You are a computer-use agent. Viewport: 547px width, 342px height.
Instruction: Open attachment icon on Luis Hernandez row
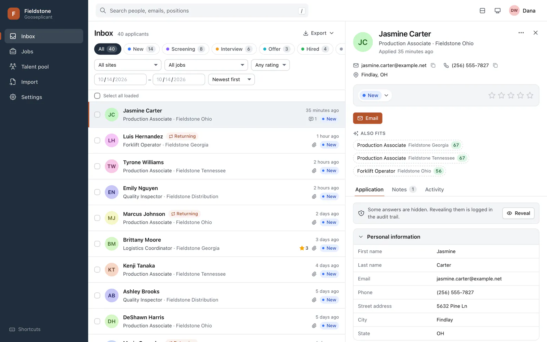[314, 145]
